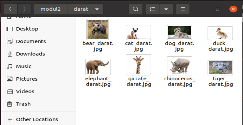Click the Downloads arrow icon in sidebar
Screen dimensions: 243x125
[9, 54]
